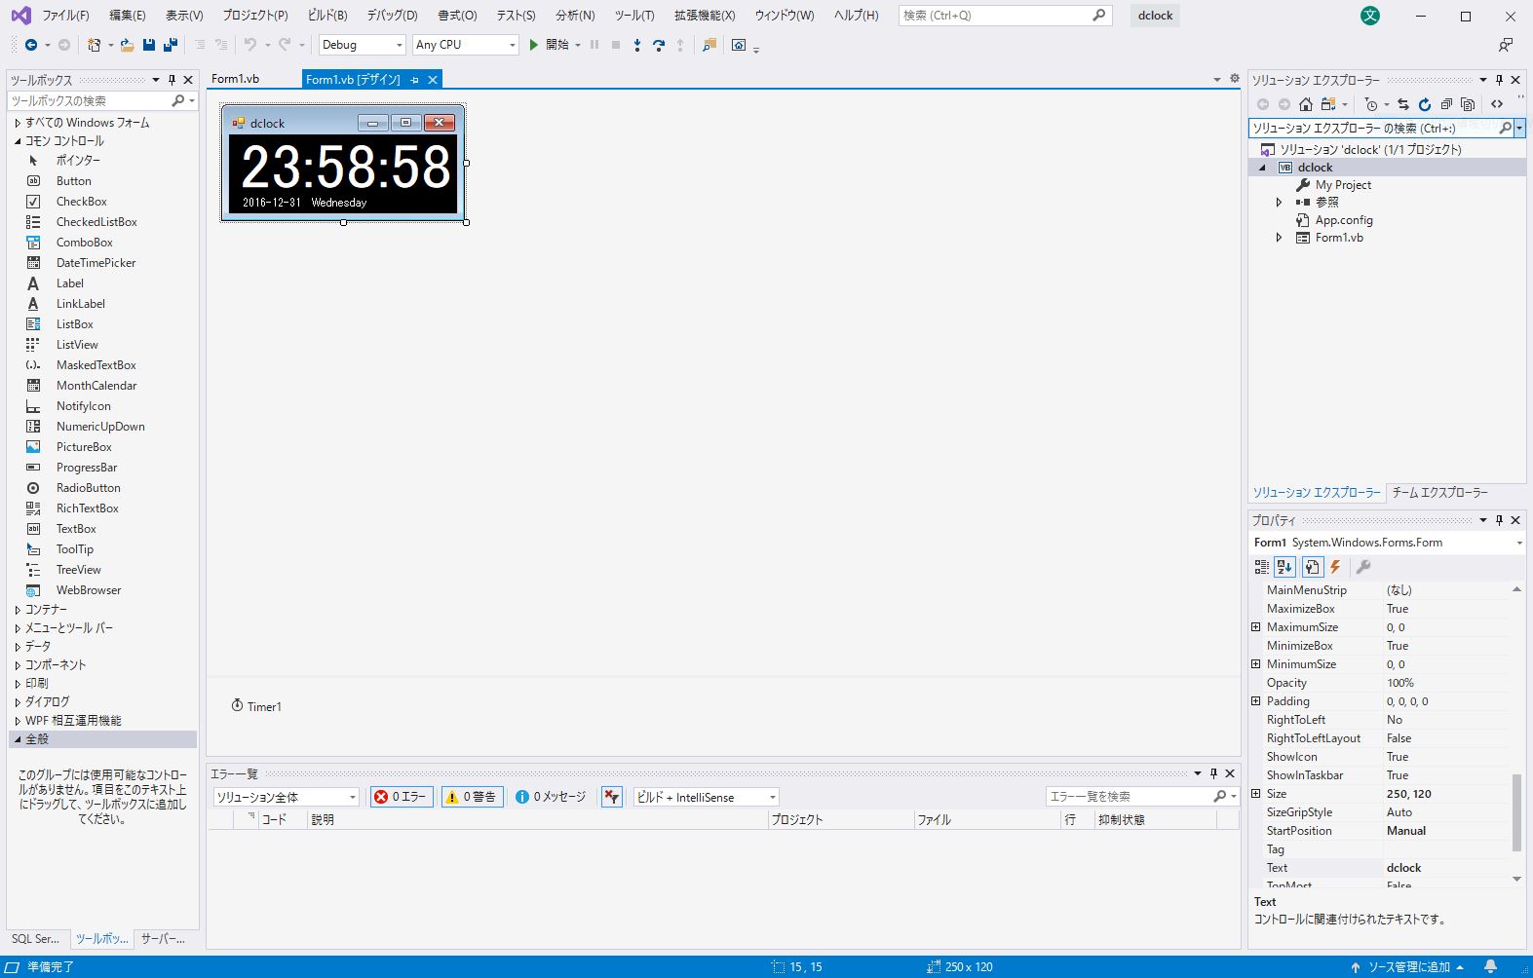Screen dimensions: 1533x978
Task: Select the Button control in the toolbox
Action: [74, 181]
